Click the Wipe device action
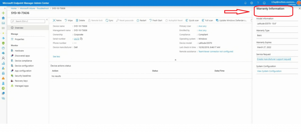301x132 pixels. click(x=68, y=21)
